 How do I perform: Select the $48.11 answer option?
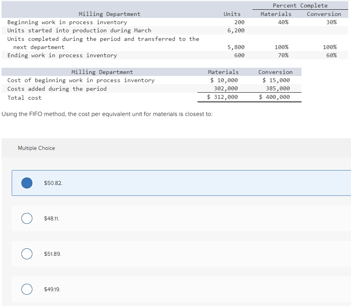26,218
